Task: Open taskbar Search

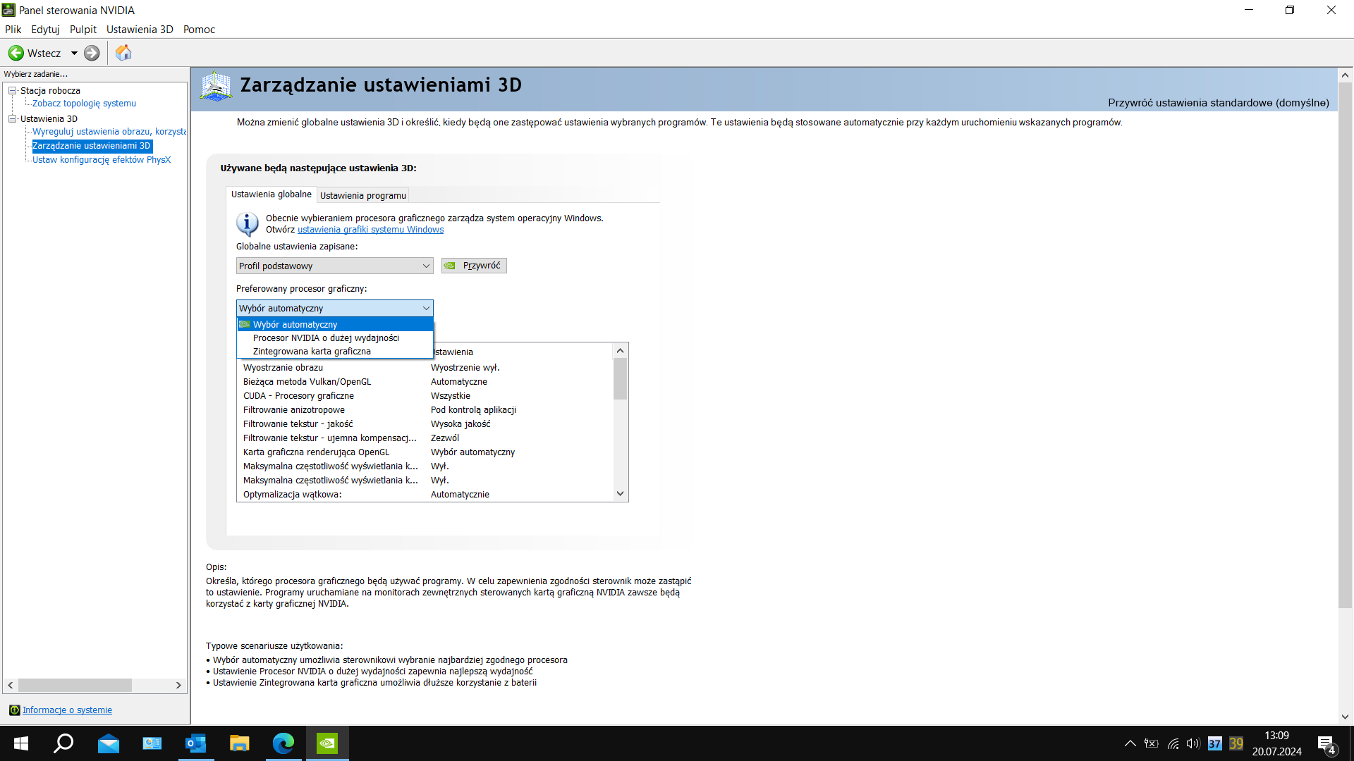Action: click(x=63, y=743)
